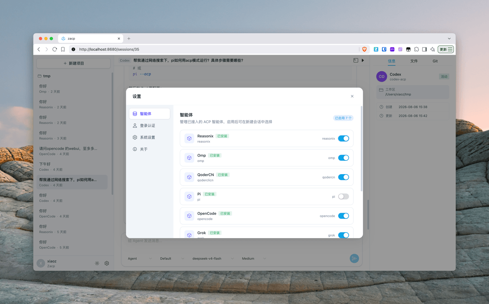Toggle the theme sun icon
The width and height of the screenshot is (489, 304).
(x=97, y=263)
